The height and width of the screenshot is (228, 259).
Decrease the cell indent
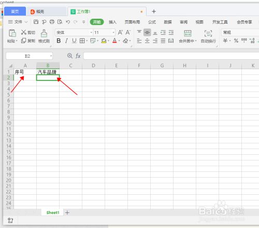[163, 32]
